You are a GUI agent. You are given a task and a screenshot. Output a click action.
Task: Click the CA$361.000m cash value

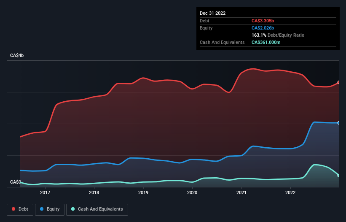click(266, 42)
